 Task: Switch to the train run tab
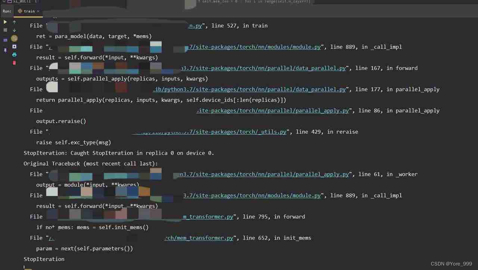pyautogui.click(x=29, y=11)
